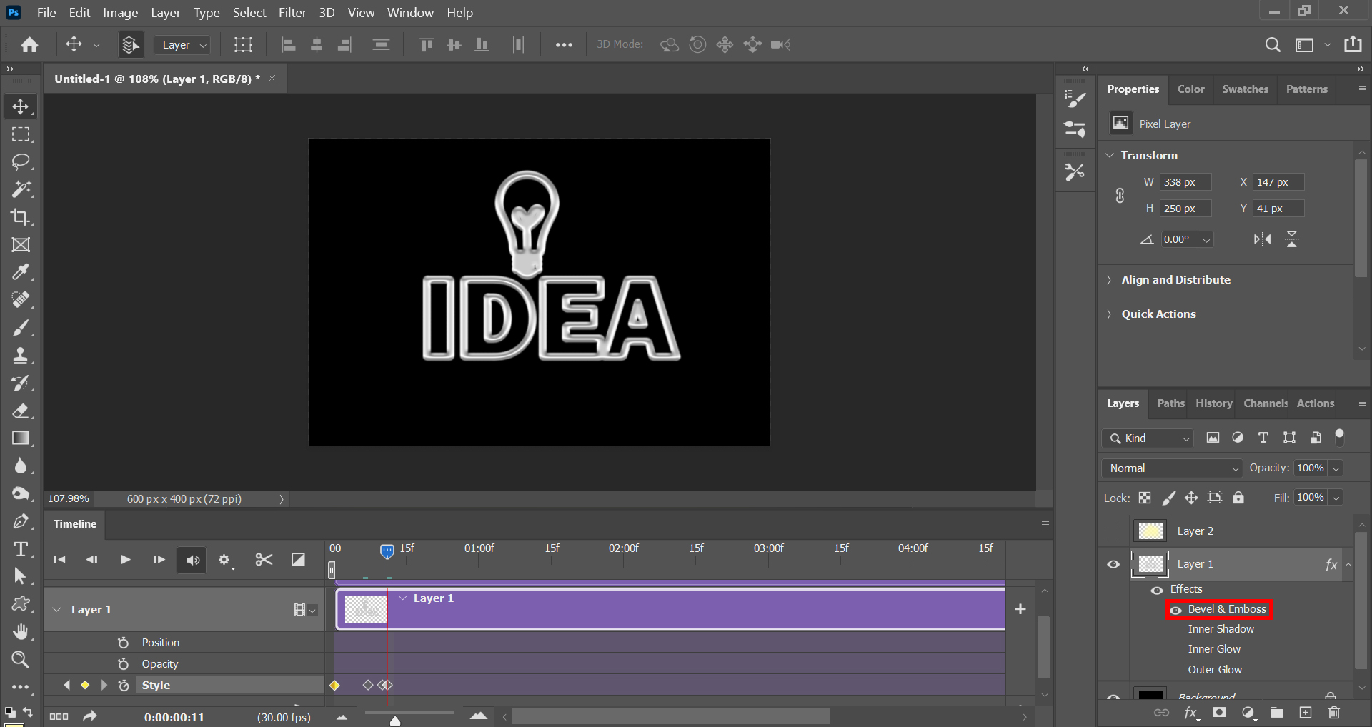Select the Crop tool
The image size is (1372, 727).
tap(21, 216)
